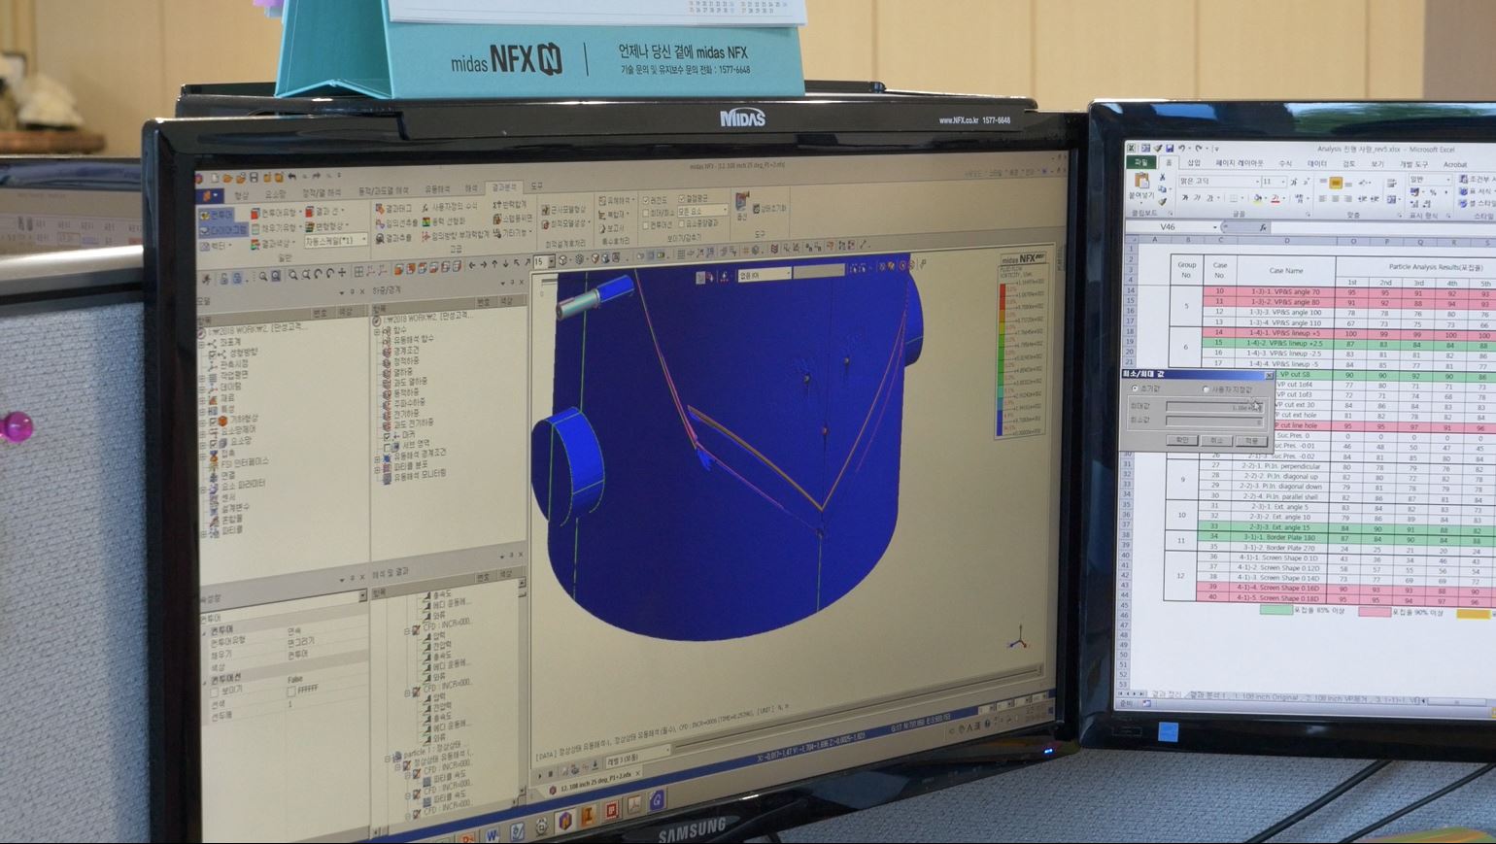Click the 보고서 report icon
Screen dimensions: 1496x844
click(602, 229)
